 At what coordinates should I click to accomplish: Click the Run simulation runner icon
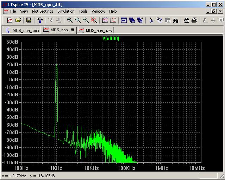(50, 20)
